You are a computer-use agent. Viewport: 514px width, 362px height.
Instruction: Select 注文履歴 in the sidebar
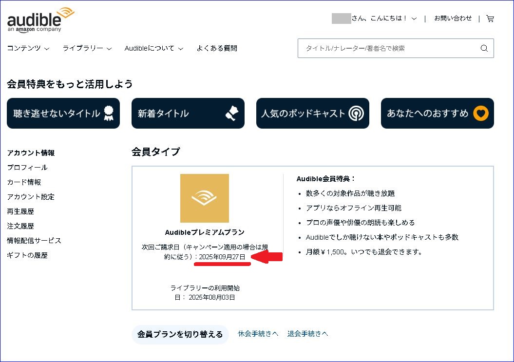(20, 226)
